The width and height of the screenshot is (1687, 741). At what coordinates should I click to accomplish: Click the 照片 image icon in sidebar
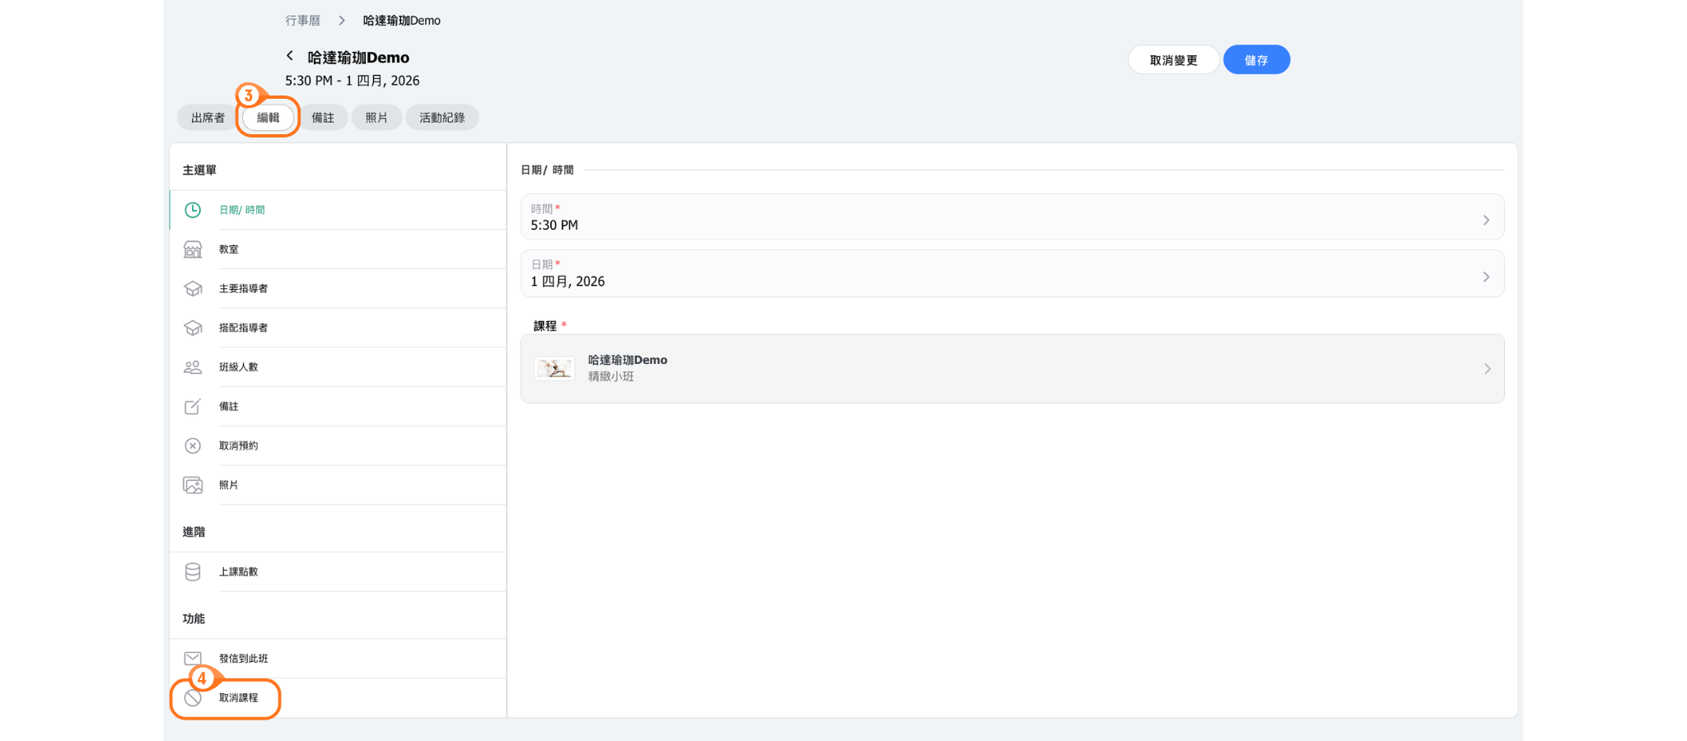pos(193,485)
